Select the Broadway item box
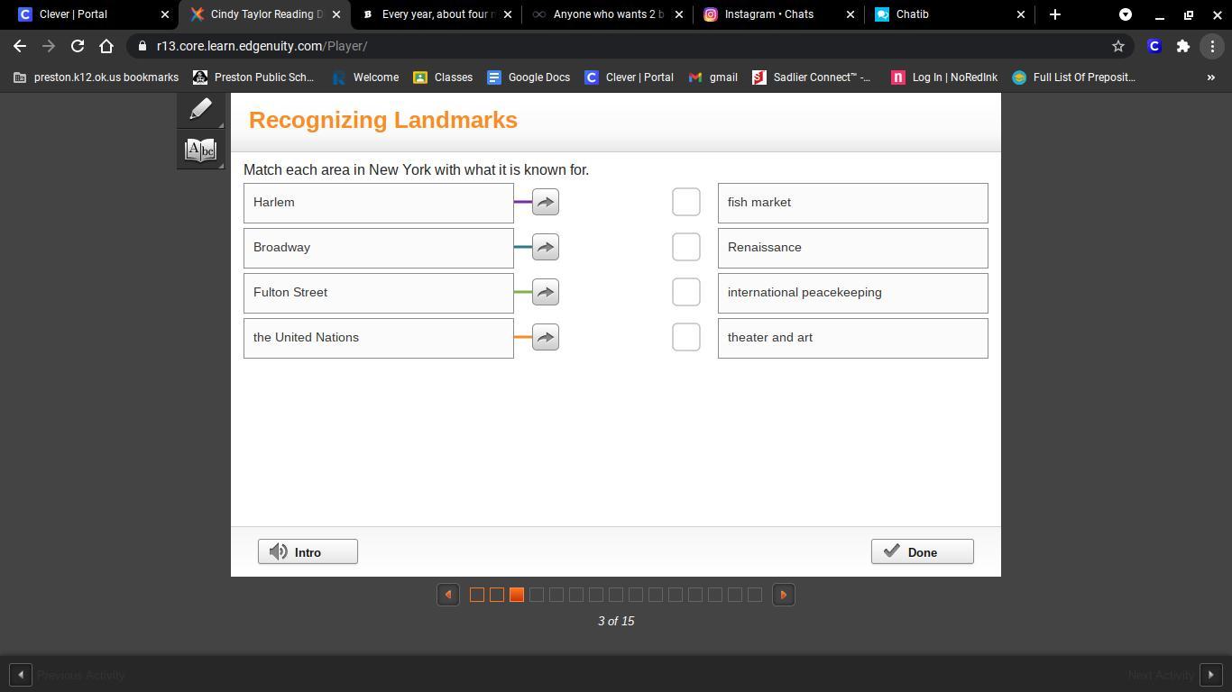1232x692 pixels. (379, 248)
